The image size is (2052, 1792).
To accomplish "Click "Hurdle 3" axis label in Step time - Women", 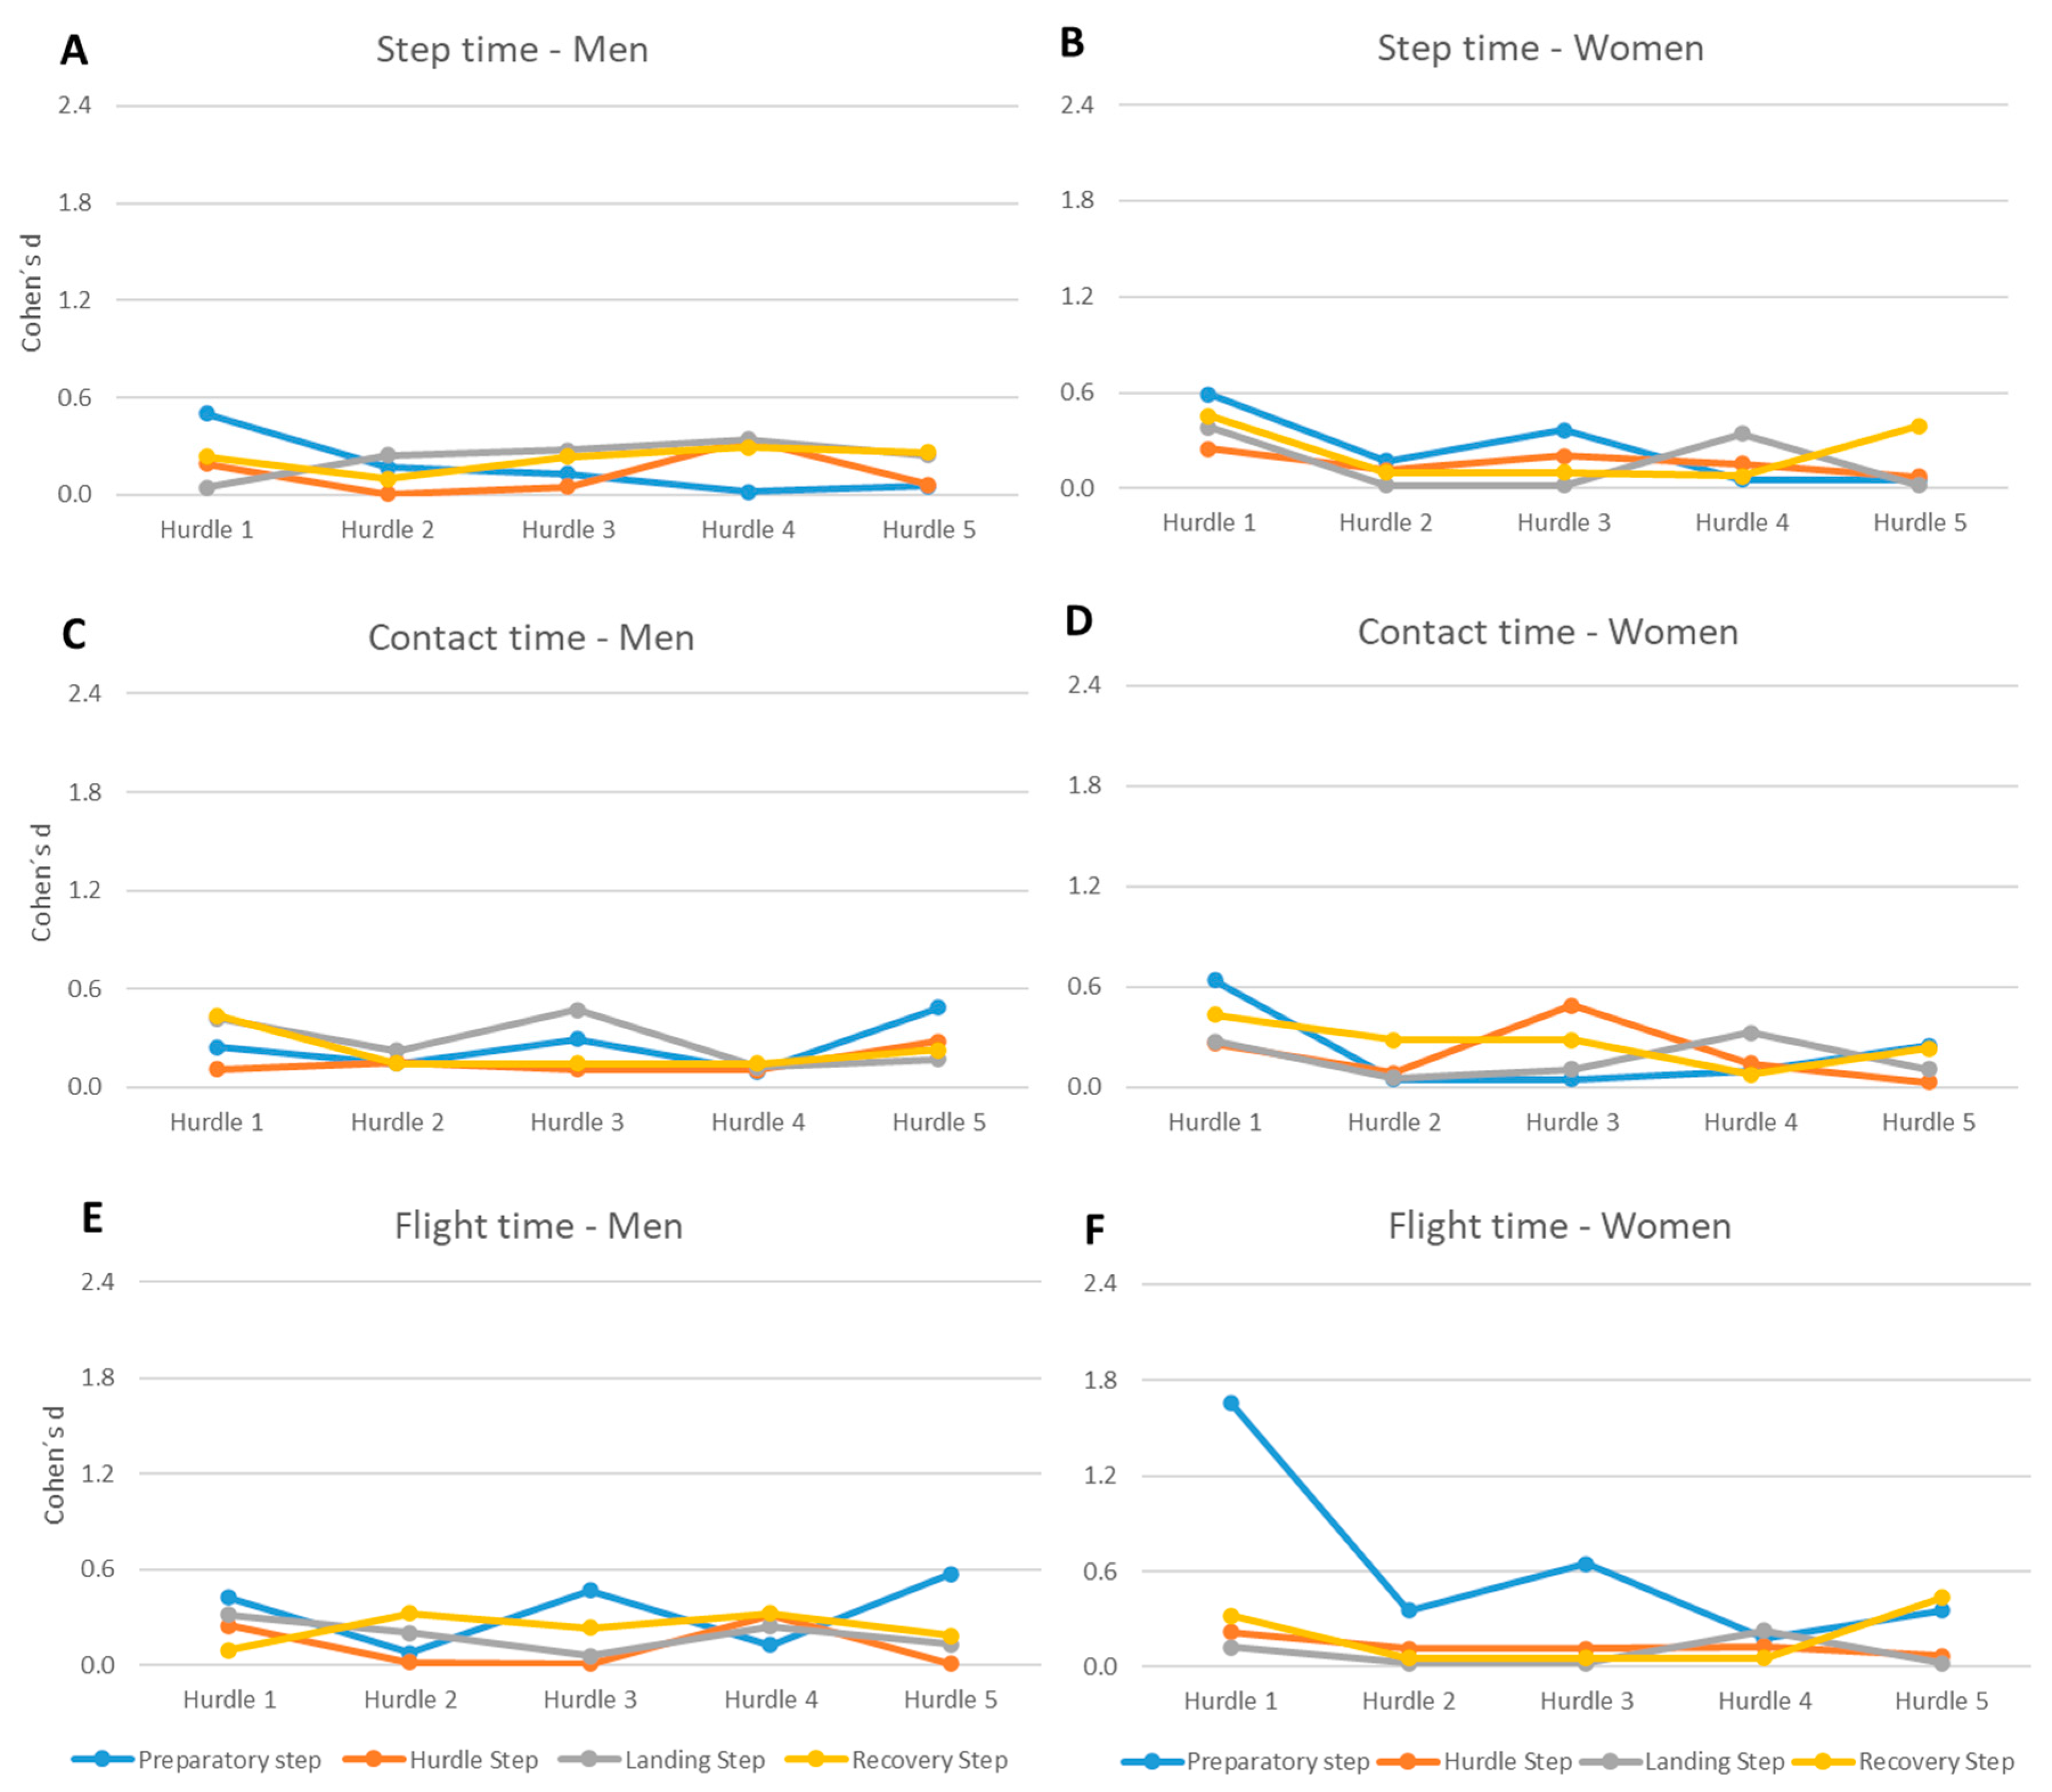I will pyautogui.click(x=1563, y=523).
